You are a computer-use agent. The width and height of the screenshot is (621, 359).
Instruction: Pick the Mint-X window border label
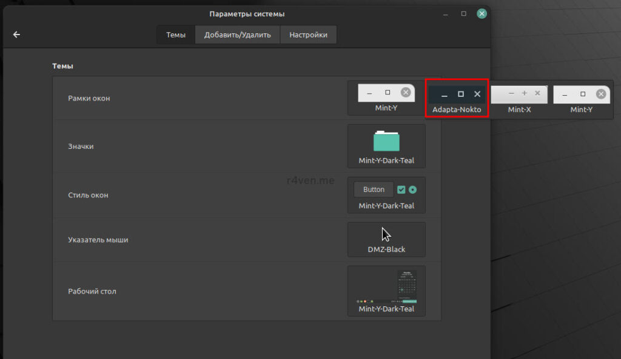point(519,110)
